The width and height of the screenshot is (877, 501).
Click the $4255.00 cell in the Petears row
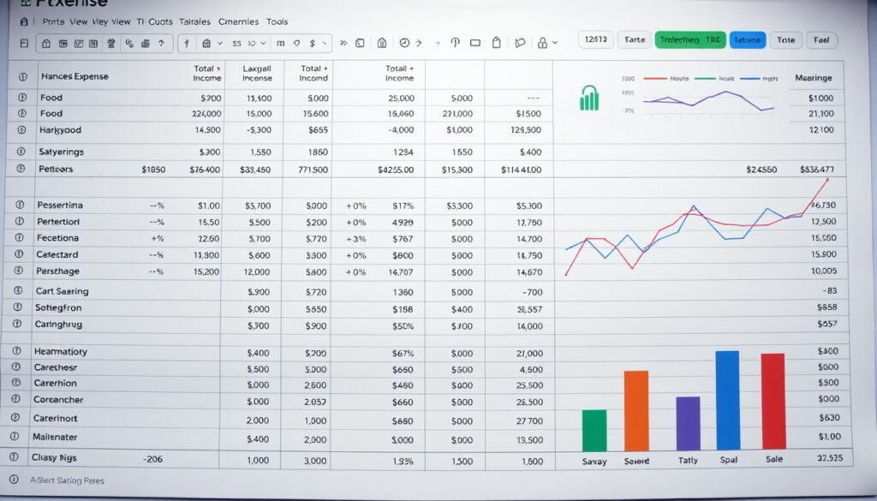click(x=396, y=170)
